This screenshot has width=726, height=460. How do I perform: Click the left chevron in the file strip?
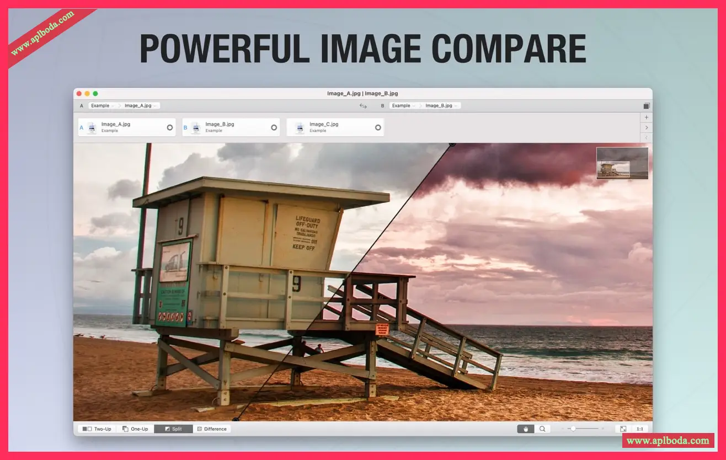coord(647,137)
